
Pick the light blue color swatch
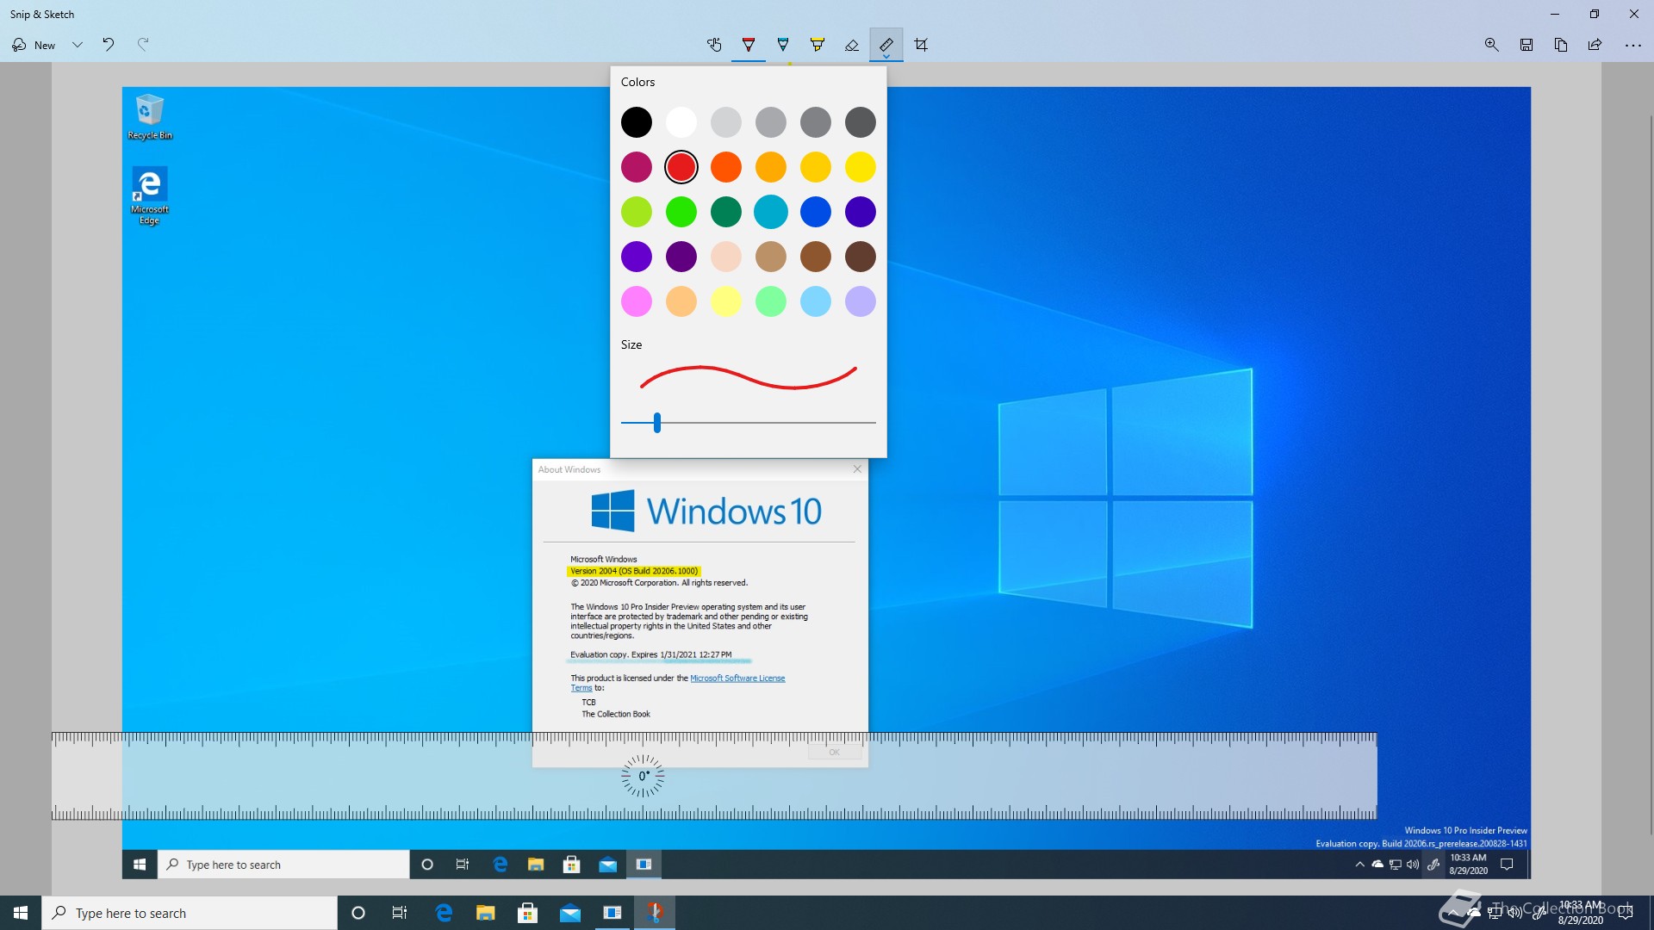tap(816, 301)
